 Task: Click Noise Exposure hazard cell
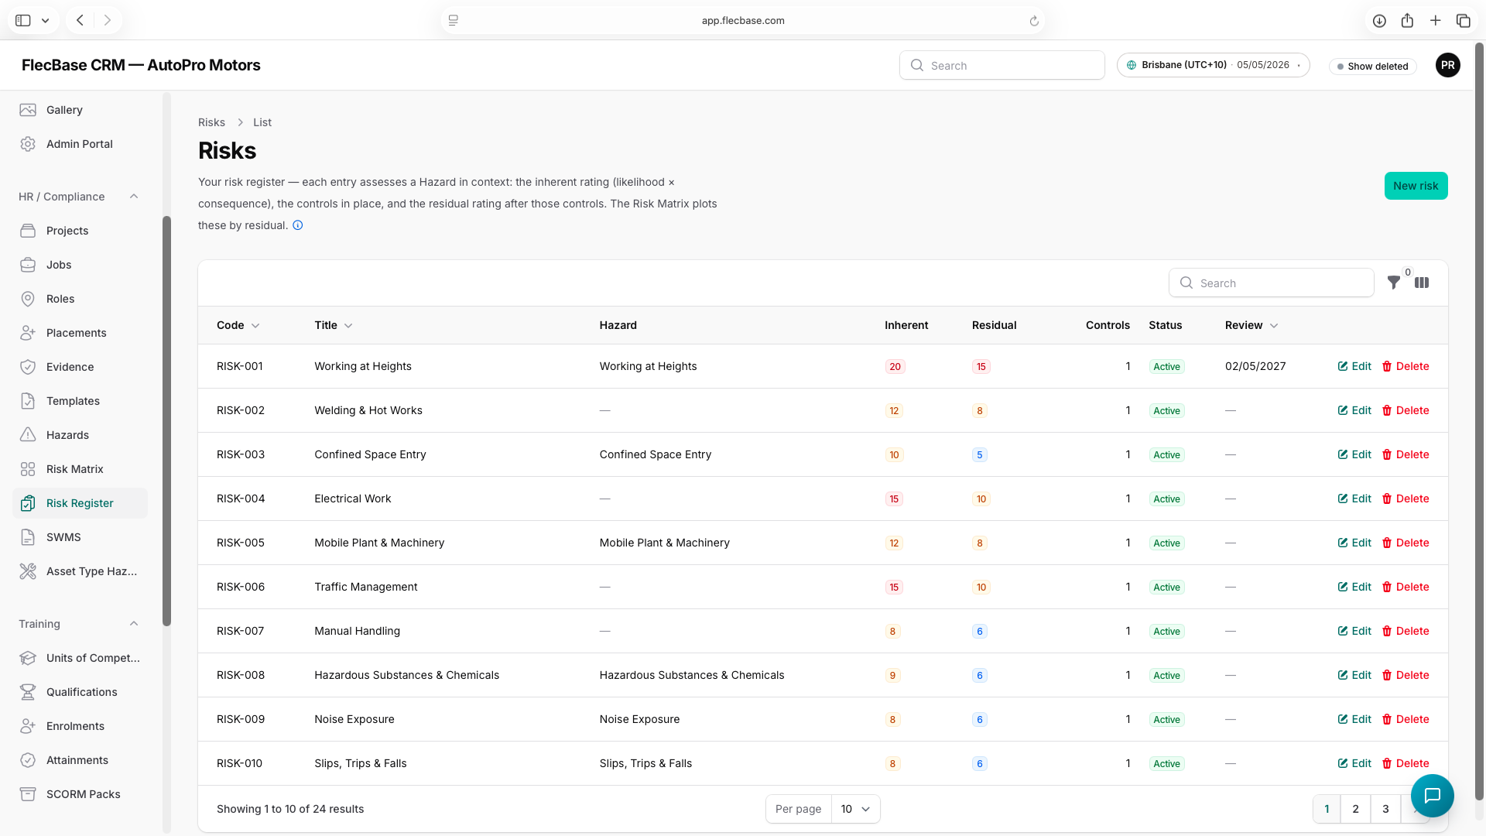tap(639, 720)
